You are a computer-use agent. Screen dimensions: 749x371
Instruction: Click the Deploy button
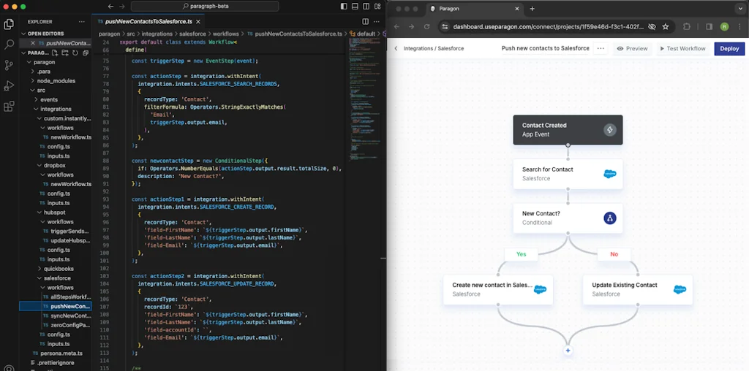point(729,49)
